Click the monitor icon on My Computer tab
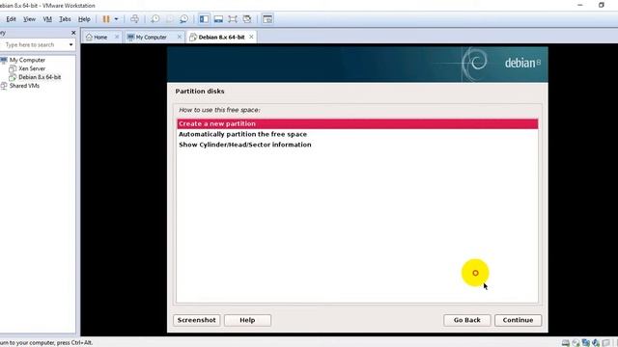Viewport: 618px width, 347px height. pyautogui.click(x=130, y=37)
